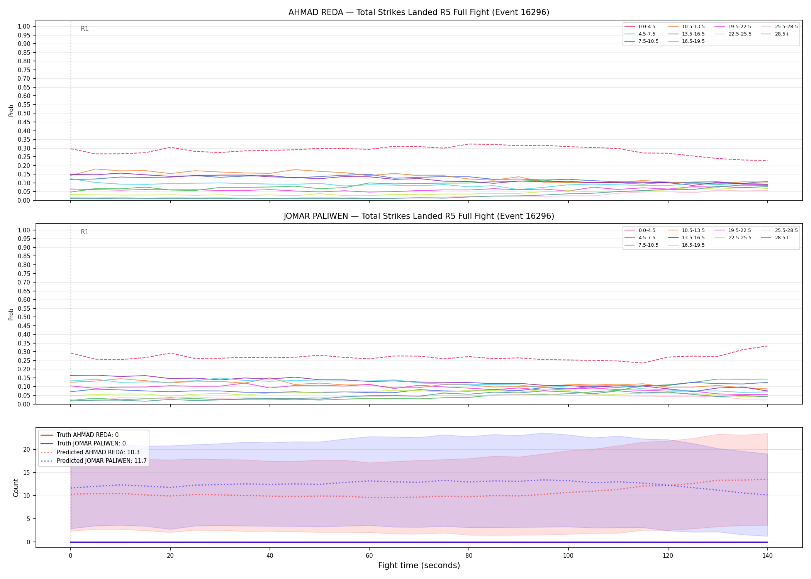
Task: Click the 1.00 tick on AHMAD REDA chart
Action: (x=24, y=27)
